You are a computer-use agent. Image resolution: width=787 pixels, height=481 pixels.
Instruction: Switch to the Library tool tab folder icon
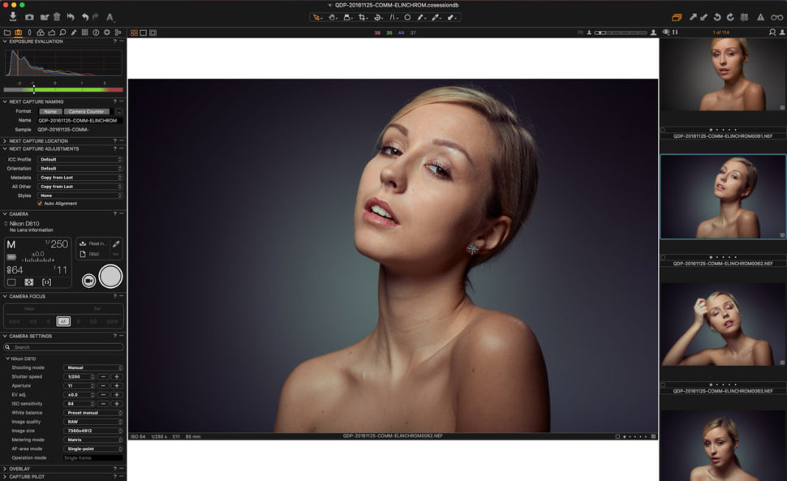(x=6, y=32)
